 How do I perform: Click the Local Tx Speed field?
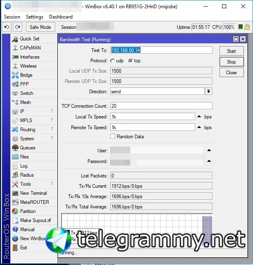coord(153,117)
